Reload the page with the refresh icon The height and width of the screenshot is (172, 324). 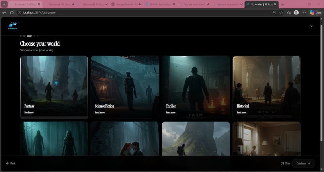(x=12, y=12)
